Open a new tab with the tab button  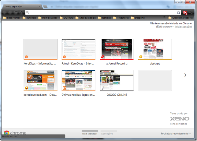45,6
